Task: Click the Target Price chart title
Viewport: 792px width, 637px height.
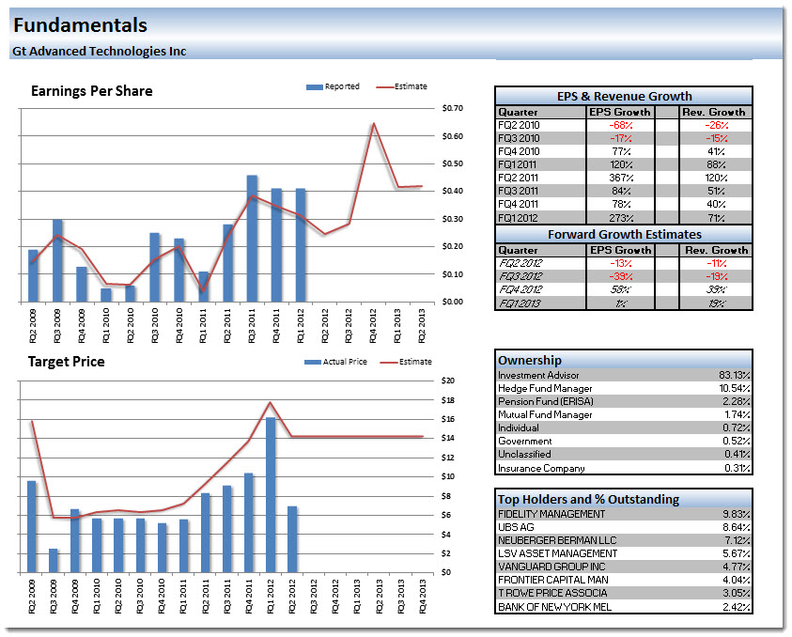Action: (x=66, y=362)
